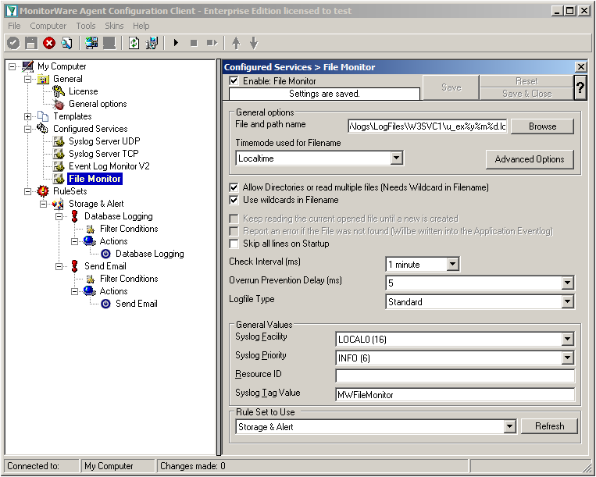
Task: Click the red X cancel toolbar icon
Action: tap(49, 43)
